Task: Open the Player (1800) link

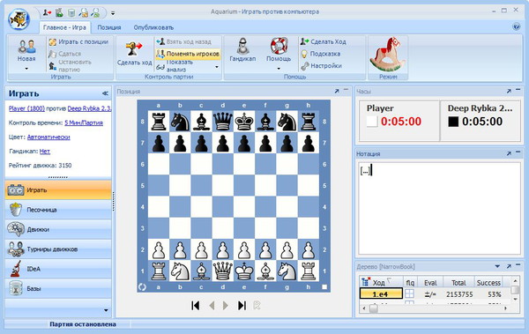Action: click(26, 108)
